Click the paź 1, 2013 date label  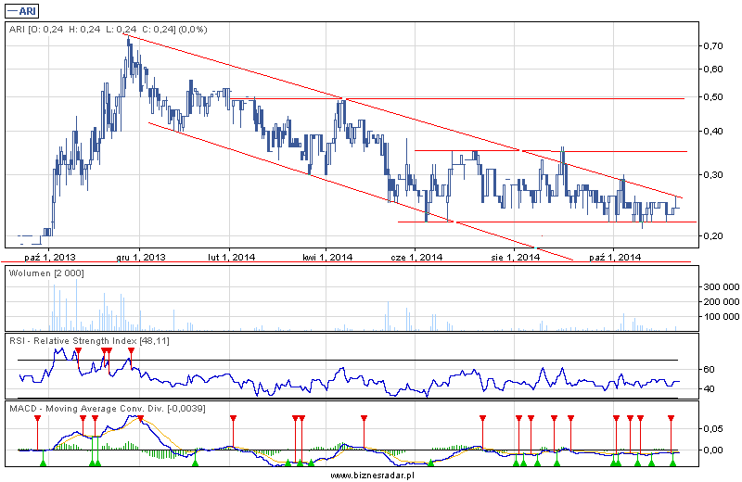click(x=50, y=258)
